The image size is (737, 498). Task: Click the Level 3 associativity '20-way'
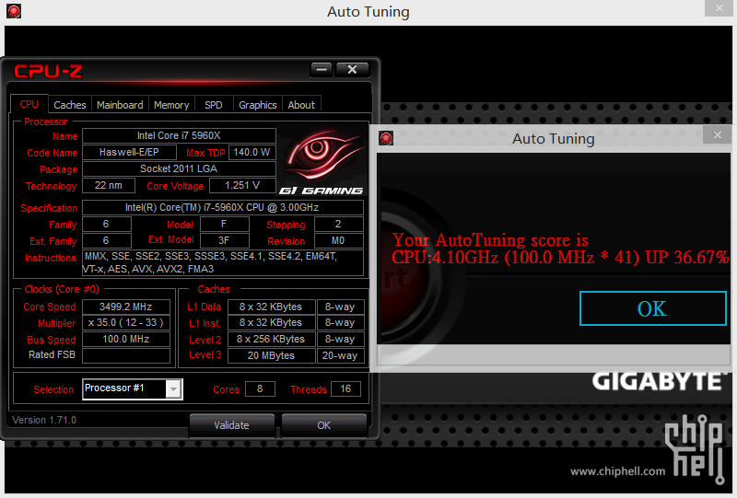(x=340, y=355)
